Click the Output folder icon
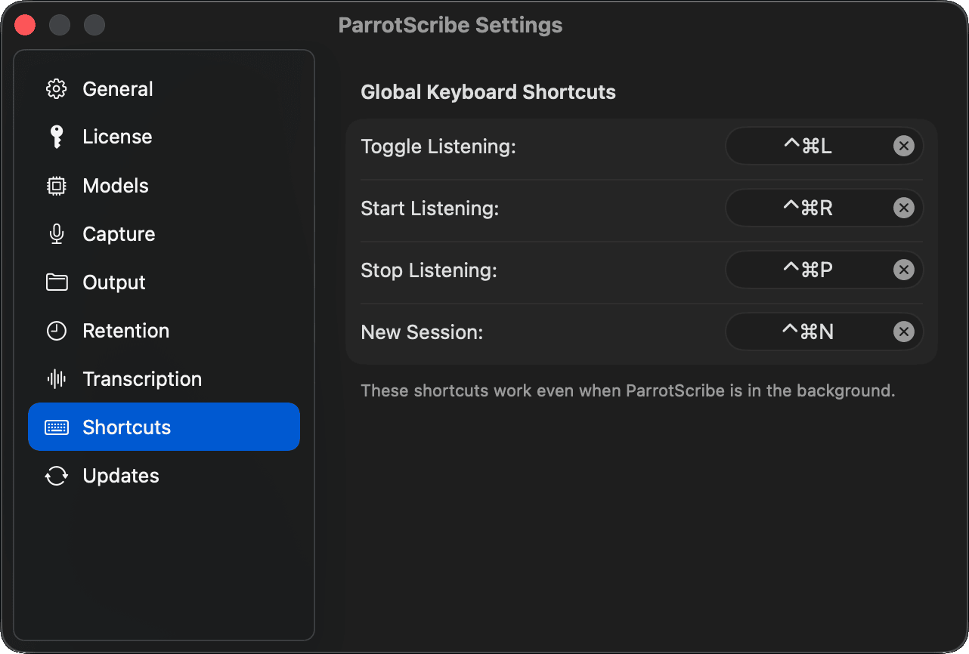 (x=57, y=282)
